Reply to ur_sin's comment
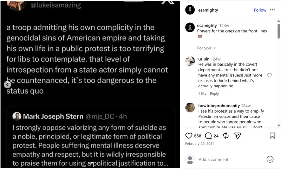The height and width of the screenshot is (169, 281). (215, 94)
